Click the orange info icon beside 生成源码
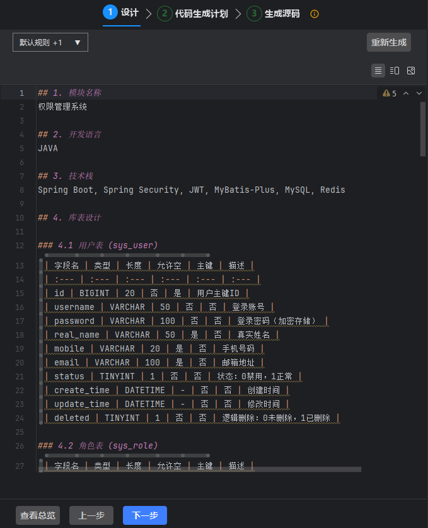 315,13
